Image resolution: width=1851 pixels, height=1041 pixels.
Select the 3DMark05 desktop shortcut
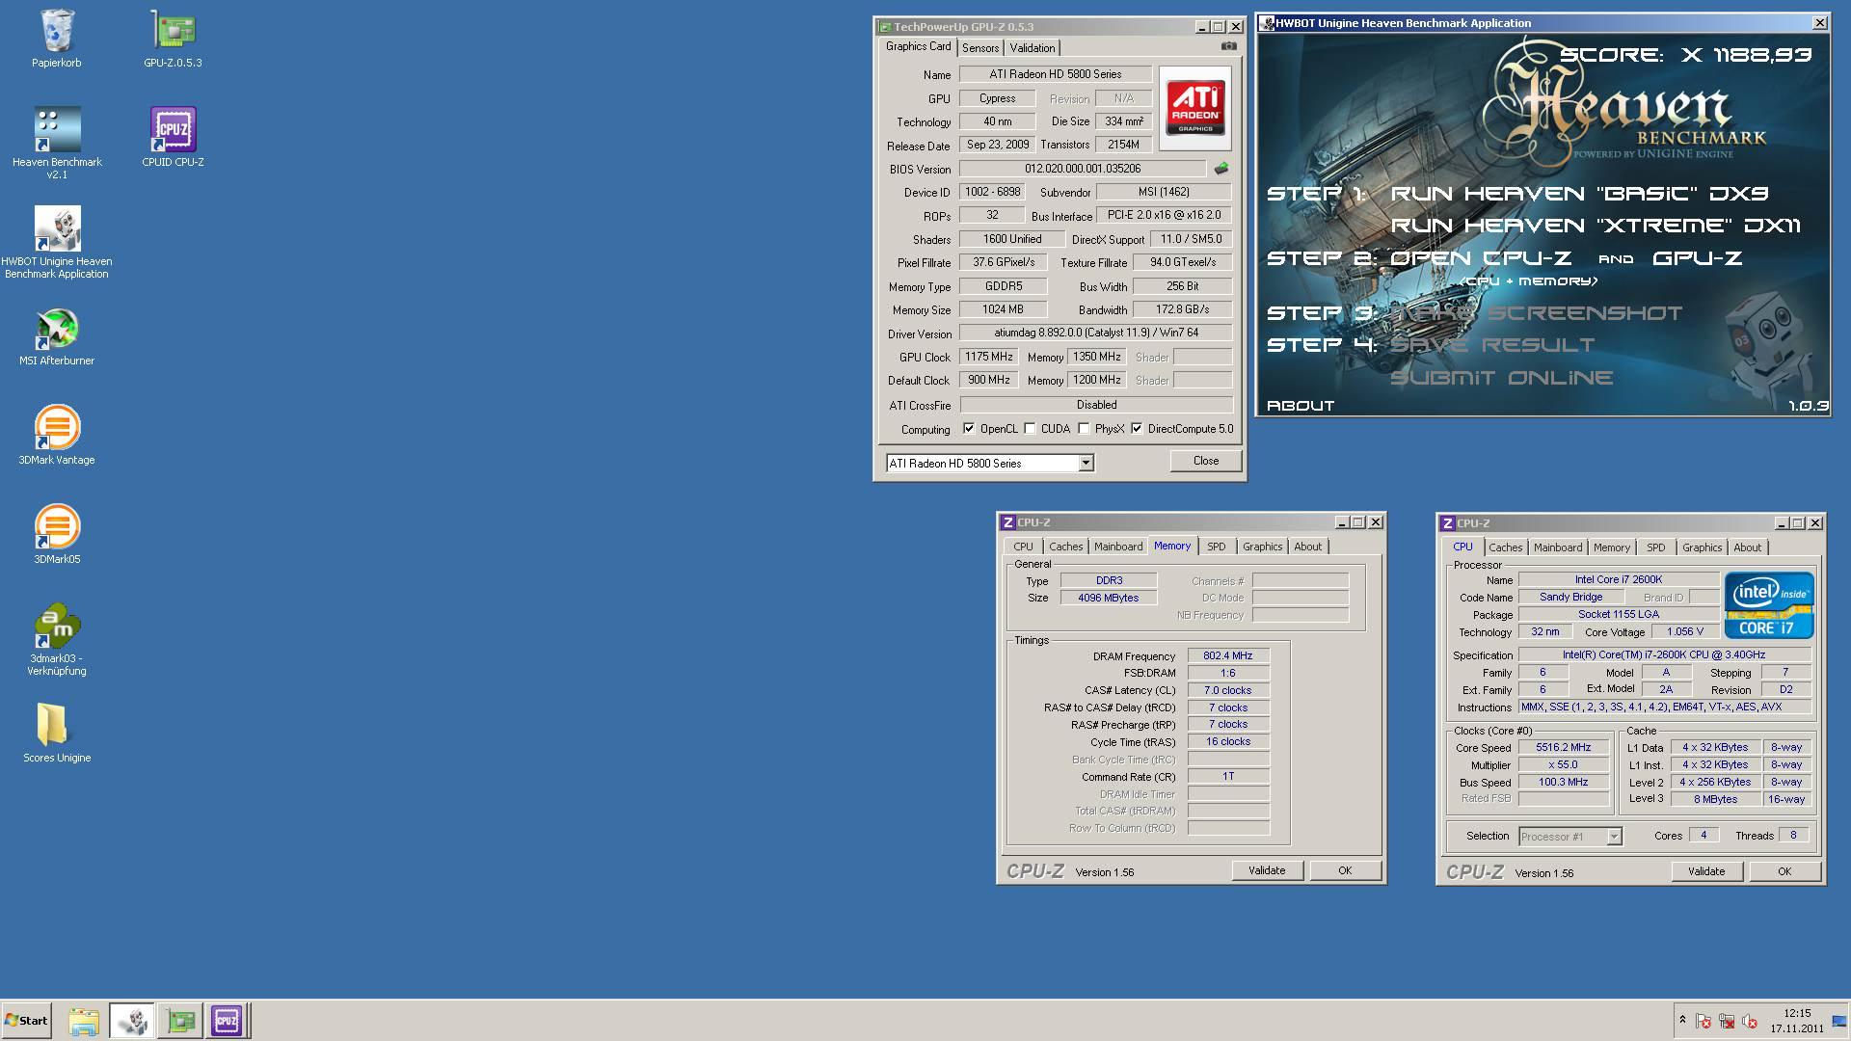(x=57, y=535)
